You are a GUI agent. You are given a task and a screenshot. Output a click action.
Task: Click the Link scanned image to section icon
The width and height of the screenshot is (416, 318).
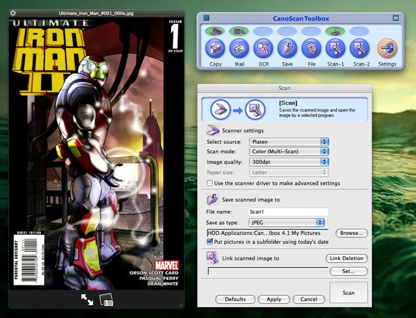click(x=212, y=258)
